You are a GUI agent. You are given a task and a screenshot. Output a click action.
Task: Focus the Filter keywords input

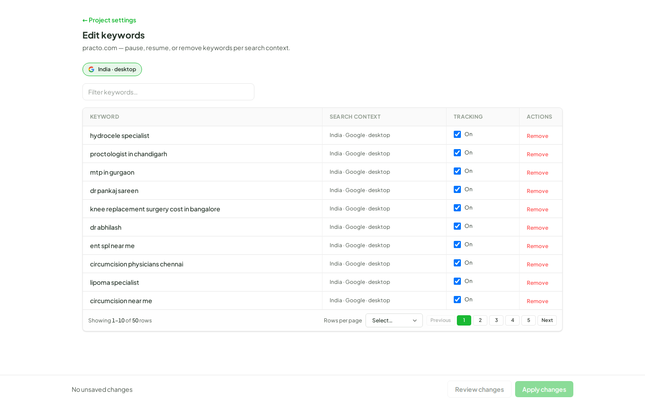pyautogui.click(x=168, y=92)
